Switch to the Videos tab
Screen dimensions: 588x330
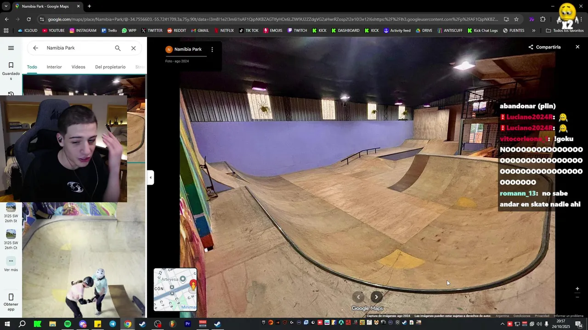79,67
